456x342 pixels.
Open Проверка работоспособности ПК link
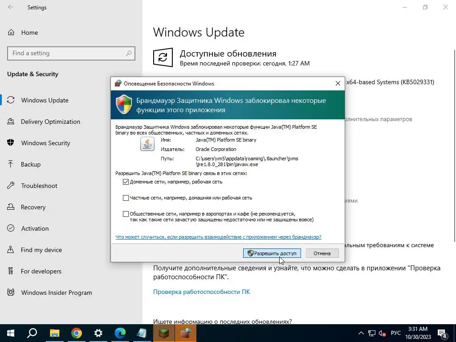click(202, 292)
